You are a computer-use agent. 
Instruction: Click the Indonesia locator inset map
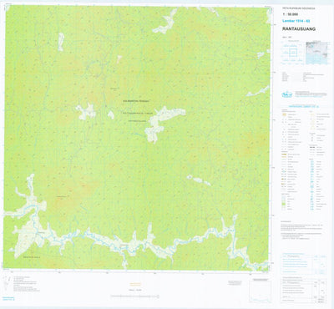[316, 53]
